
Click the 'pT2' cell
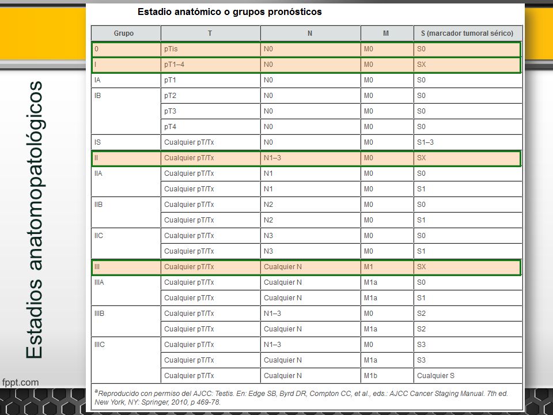[211, 96]
